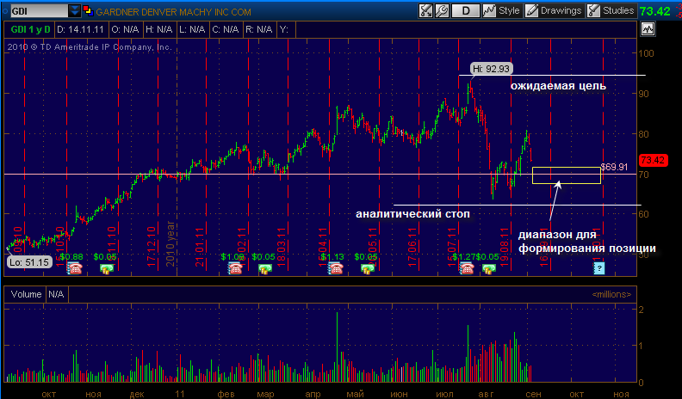Viewport: 682px width, 399px height.
Task: Click the N/A value beside Volume
Action: coord(56,294)
